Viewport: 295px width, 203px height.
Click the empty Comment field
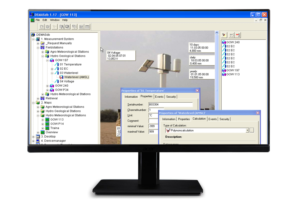(154, 121)
